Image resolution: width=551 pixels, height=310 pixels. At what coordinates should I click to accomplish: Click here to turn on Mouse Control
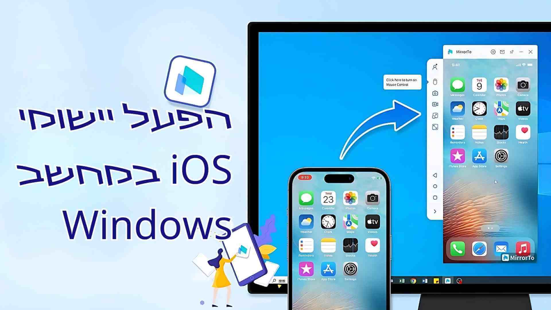coord(401,82)
